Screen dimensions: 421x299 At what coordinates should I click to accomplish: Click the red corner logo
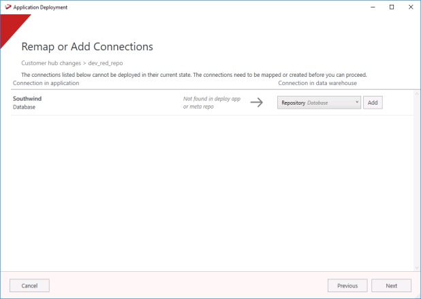(x=11, y=26)
